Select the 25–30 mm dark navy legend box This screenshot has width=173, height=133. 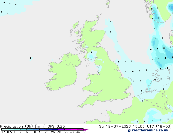pos(55,129)
